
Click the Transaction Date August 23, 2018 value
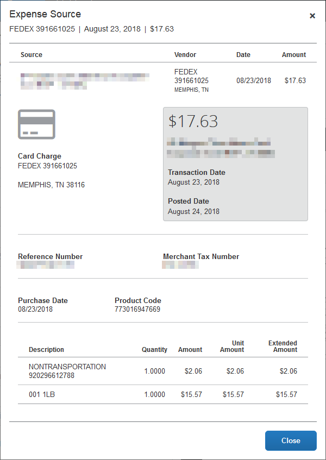[x=193, y=182]
